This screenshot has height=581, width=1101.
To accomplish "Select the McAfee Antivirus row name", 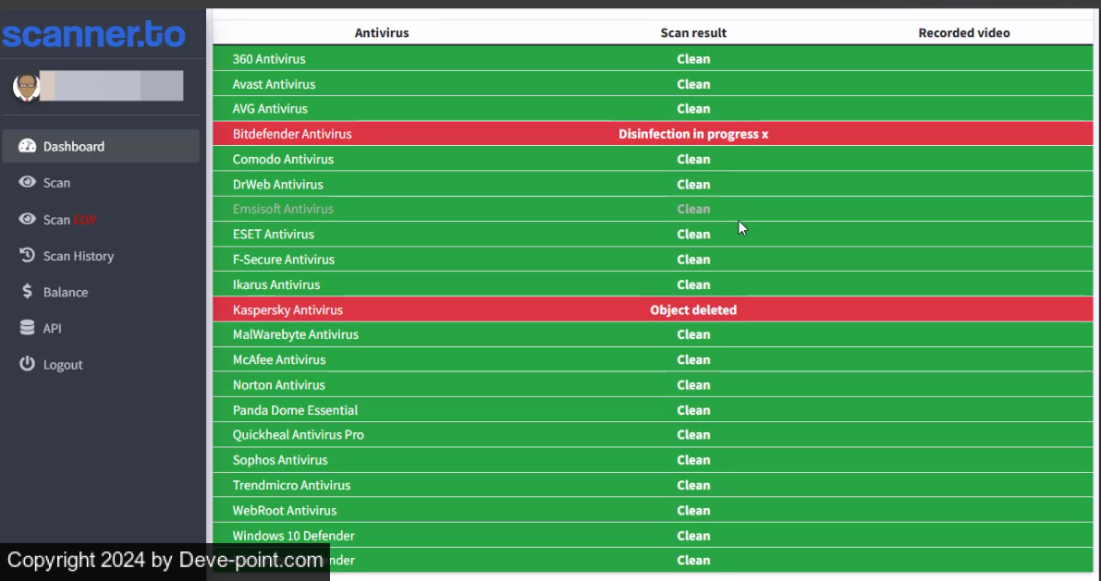I will pyautogui.click(x=279, y=360).
